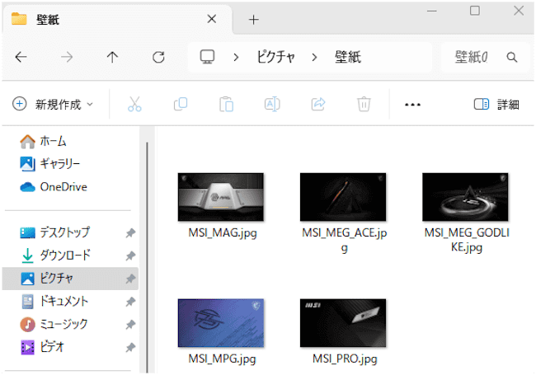Expand chevron before ピクチャ in address bar
This screenshot has width=536, height=375.
point(236,57)
